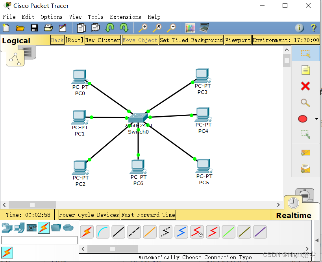
Task: Select the Network Devices category icon
Action: pyautogui.click(x=7, y=228)
